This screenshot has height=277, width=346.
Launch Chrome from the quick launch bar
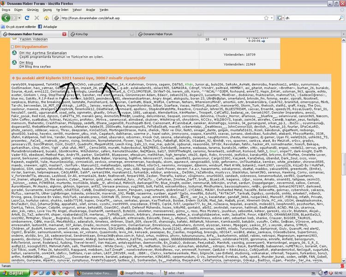tap(60, 273)
